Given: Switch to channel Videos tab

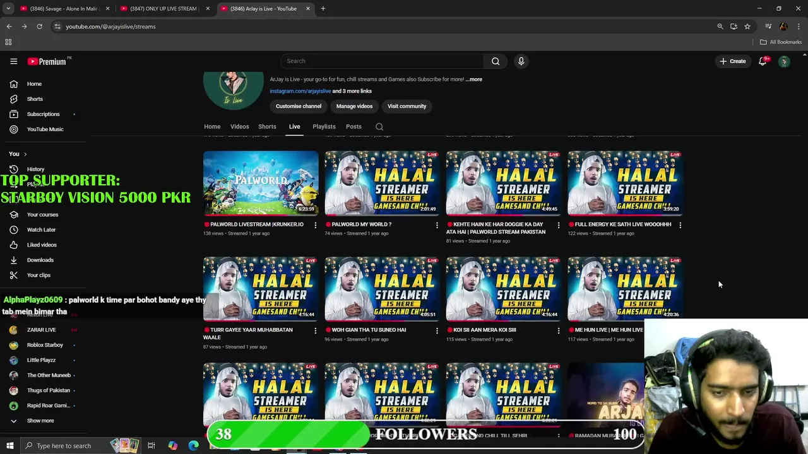Looking at the screenshot, I should (x=239, y=127).
